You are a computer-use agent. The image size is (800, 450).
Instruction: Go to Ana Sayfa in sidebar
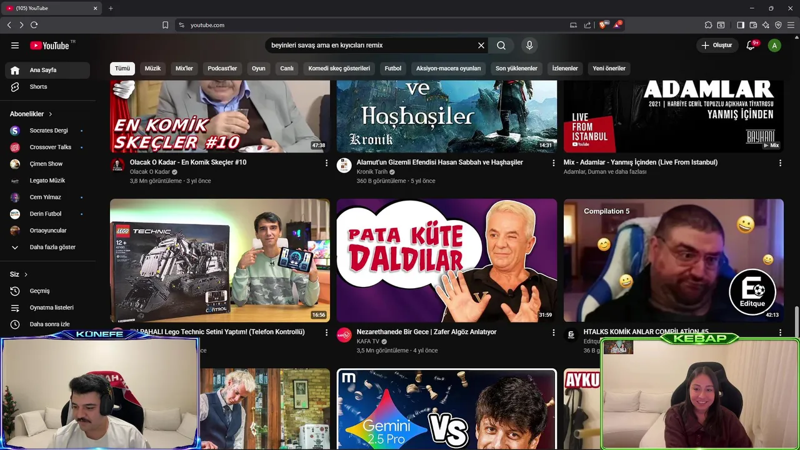click(47, 70)
